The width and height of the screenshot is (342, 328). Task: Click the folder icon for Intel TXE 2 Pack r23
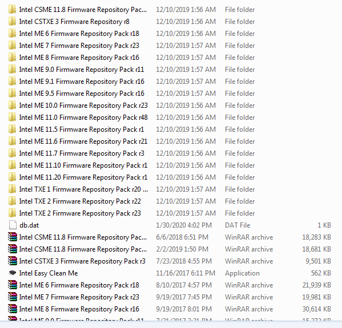point(12,213)
